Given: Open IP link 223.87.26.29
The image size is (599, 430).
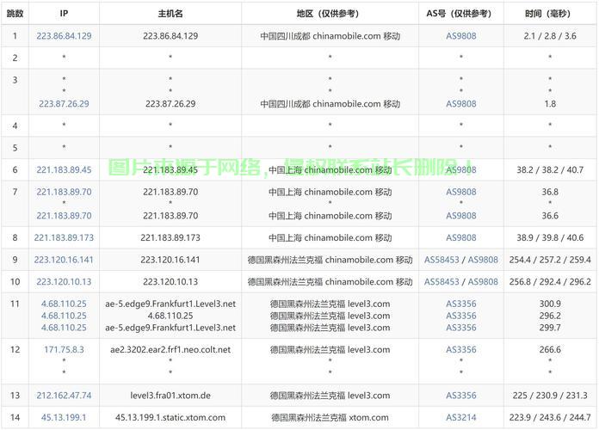Looking at the screenshot, I should coord(64,103).
